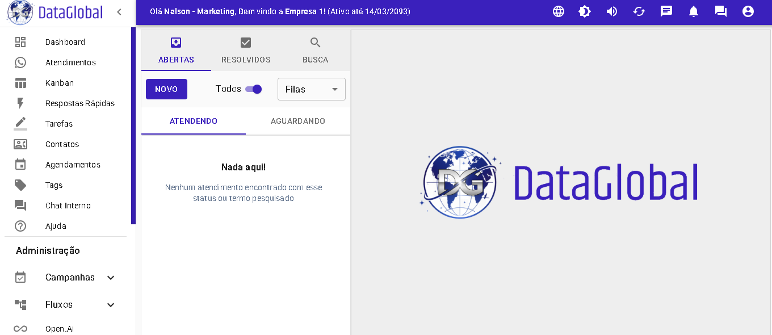Click the globe language icon in header
This screenshot has height=335, width=772.
coord(559,11)
